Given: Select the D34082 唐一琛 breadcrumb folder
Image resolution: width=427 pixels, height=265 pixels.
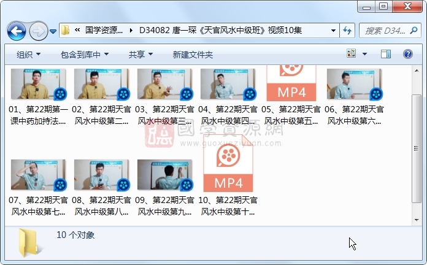Looking at the screenshot, I should pos(221,30).
